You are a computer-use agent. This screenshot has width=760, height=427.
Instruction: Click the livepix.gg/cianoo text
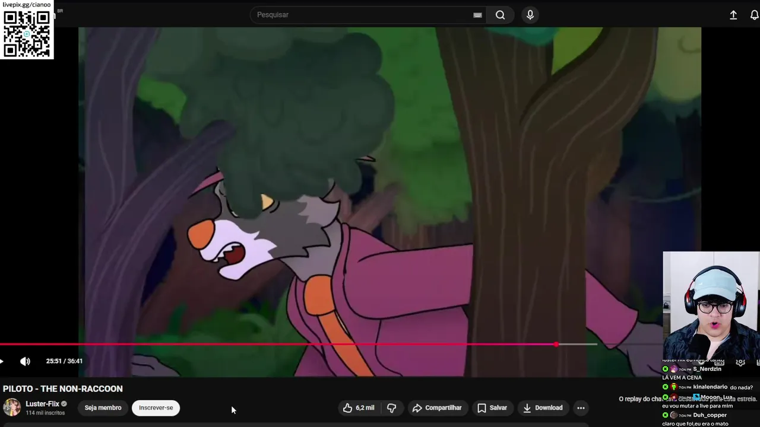[x=27, y=5]
